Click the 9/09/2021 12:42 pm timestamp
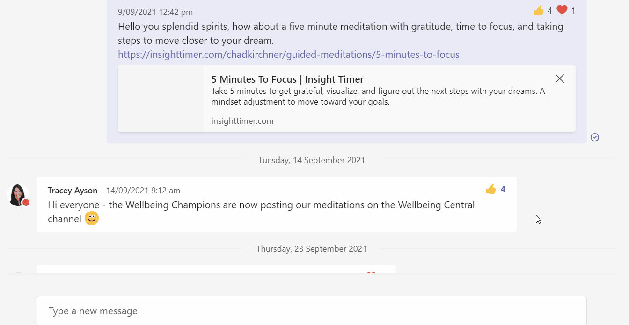Screen dimensions: 629x325 click(x=155, y=12)
